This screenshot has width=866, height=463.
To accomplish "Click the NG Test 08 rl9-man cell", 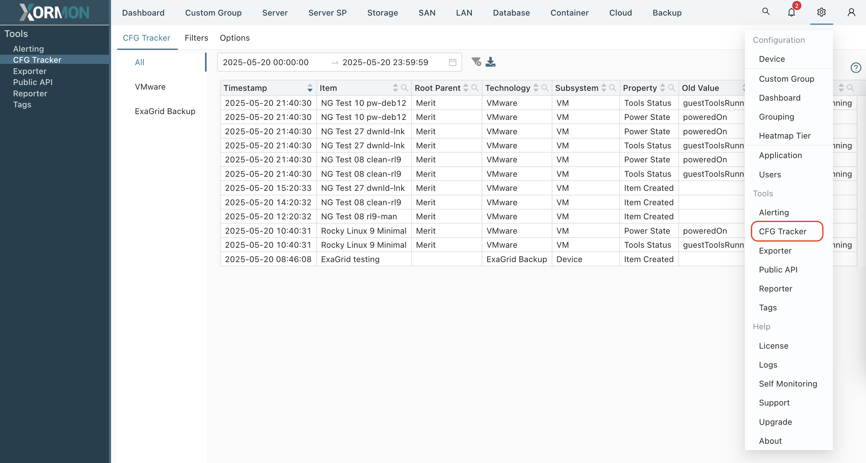I will click(364, 217).
